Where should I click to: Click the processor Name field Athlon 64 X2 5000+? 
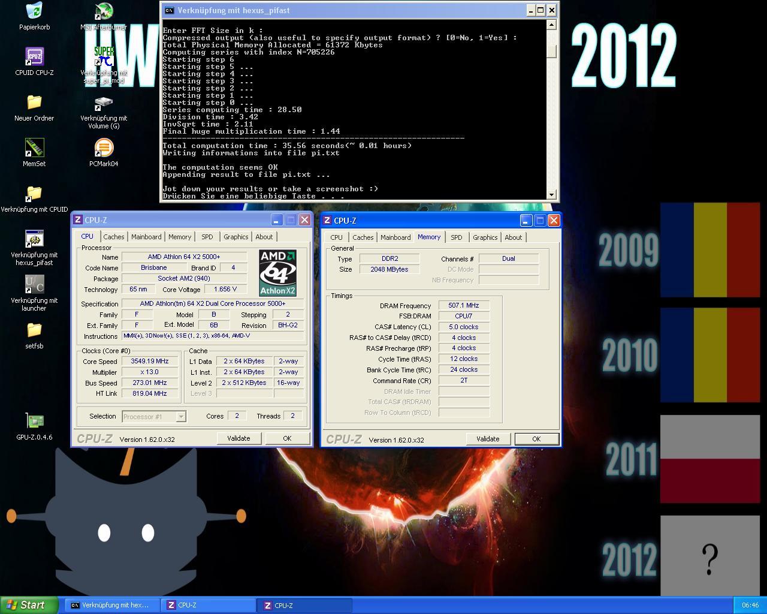click(x=184, y=257)
